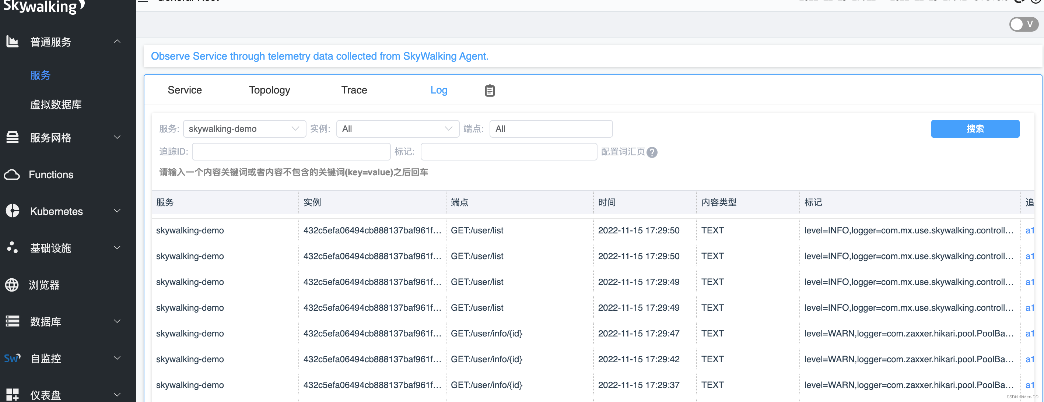This screenshot has height=402, width=1044.
Task: Expand the 基础设施 menu chevron
Action: (x=117, y=247)
